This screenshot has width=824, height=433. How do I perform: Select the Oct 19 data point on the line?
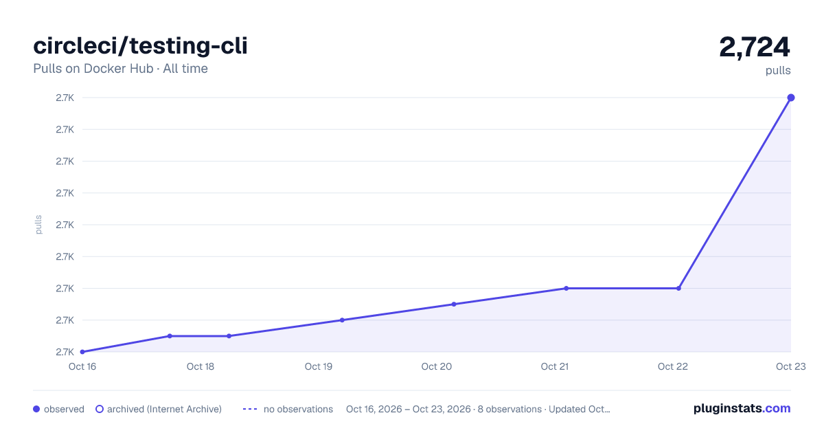[342, 320]
